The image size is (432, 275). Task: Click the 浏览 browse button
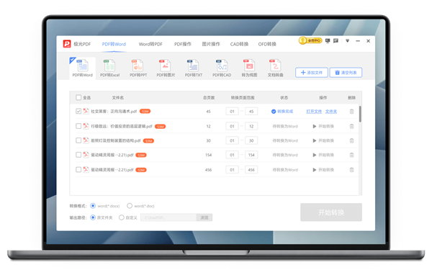(x=204, y=217)
